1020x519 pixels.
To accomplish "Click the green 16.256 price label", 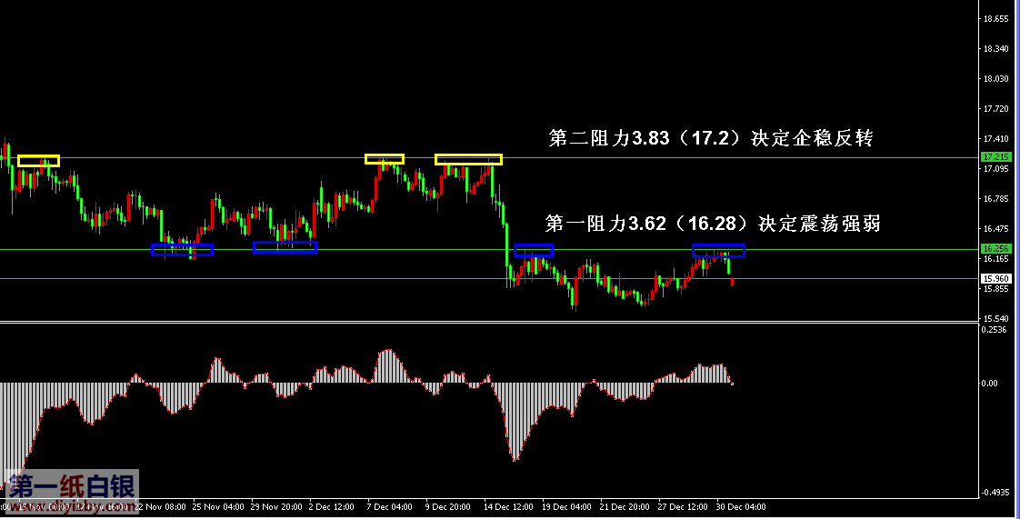I will tap(995, 249).
